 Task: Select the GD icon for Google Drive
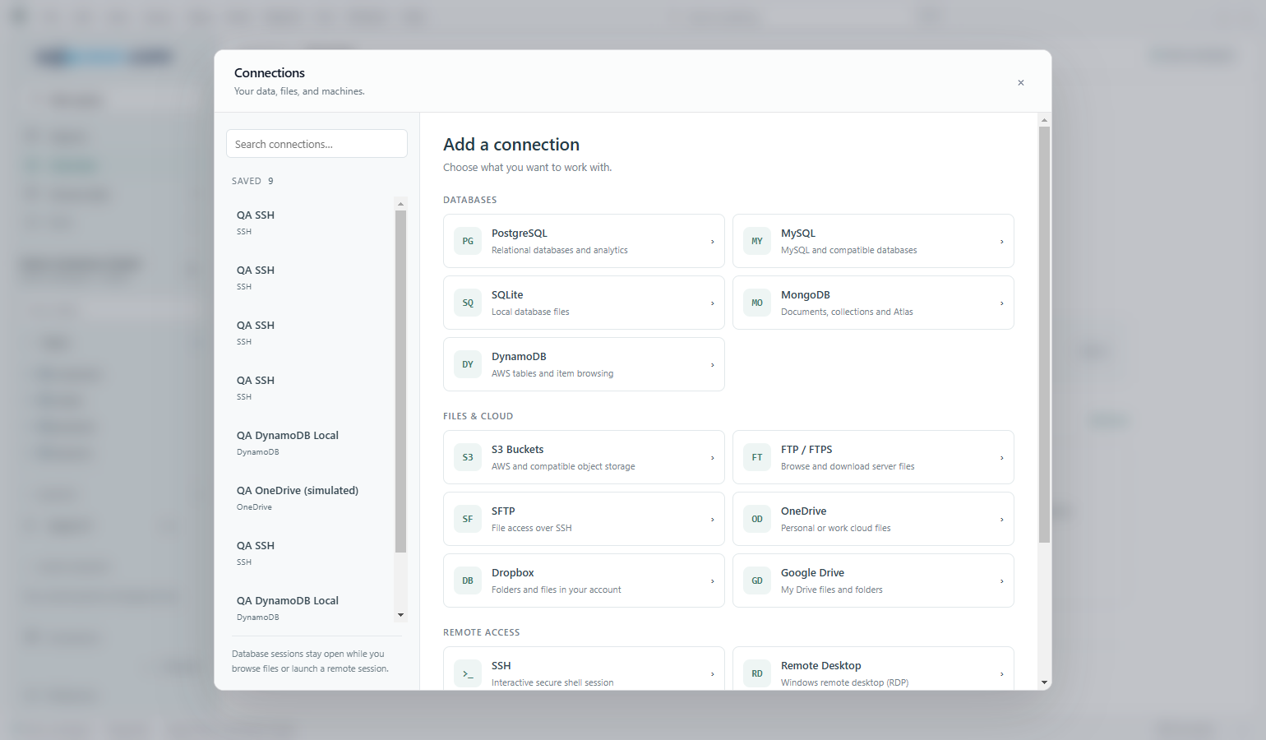tap(757, 580)
